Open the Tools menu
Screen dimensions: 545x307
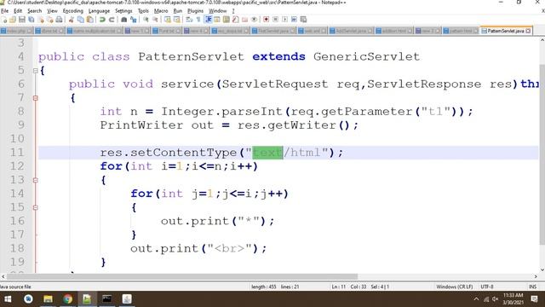143,11
